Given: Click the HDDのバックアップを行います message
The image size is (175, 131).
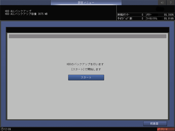Looking at the screenshot, I should [x=85, y=64].
